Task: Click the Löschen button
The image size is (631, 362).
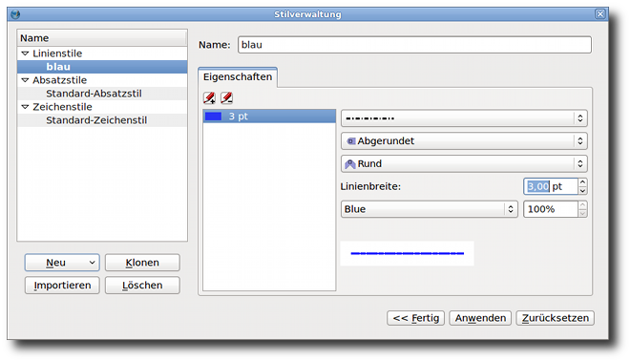Action: pyautogui.click(x=142, y=285)
